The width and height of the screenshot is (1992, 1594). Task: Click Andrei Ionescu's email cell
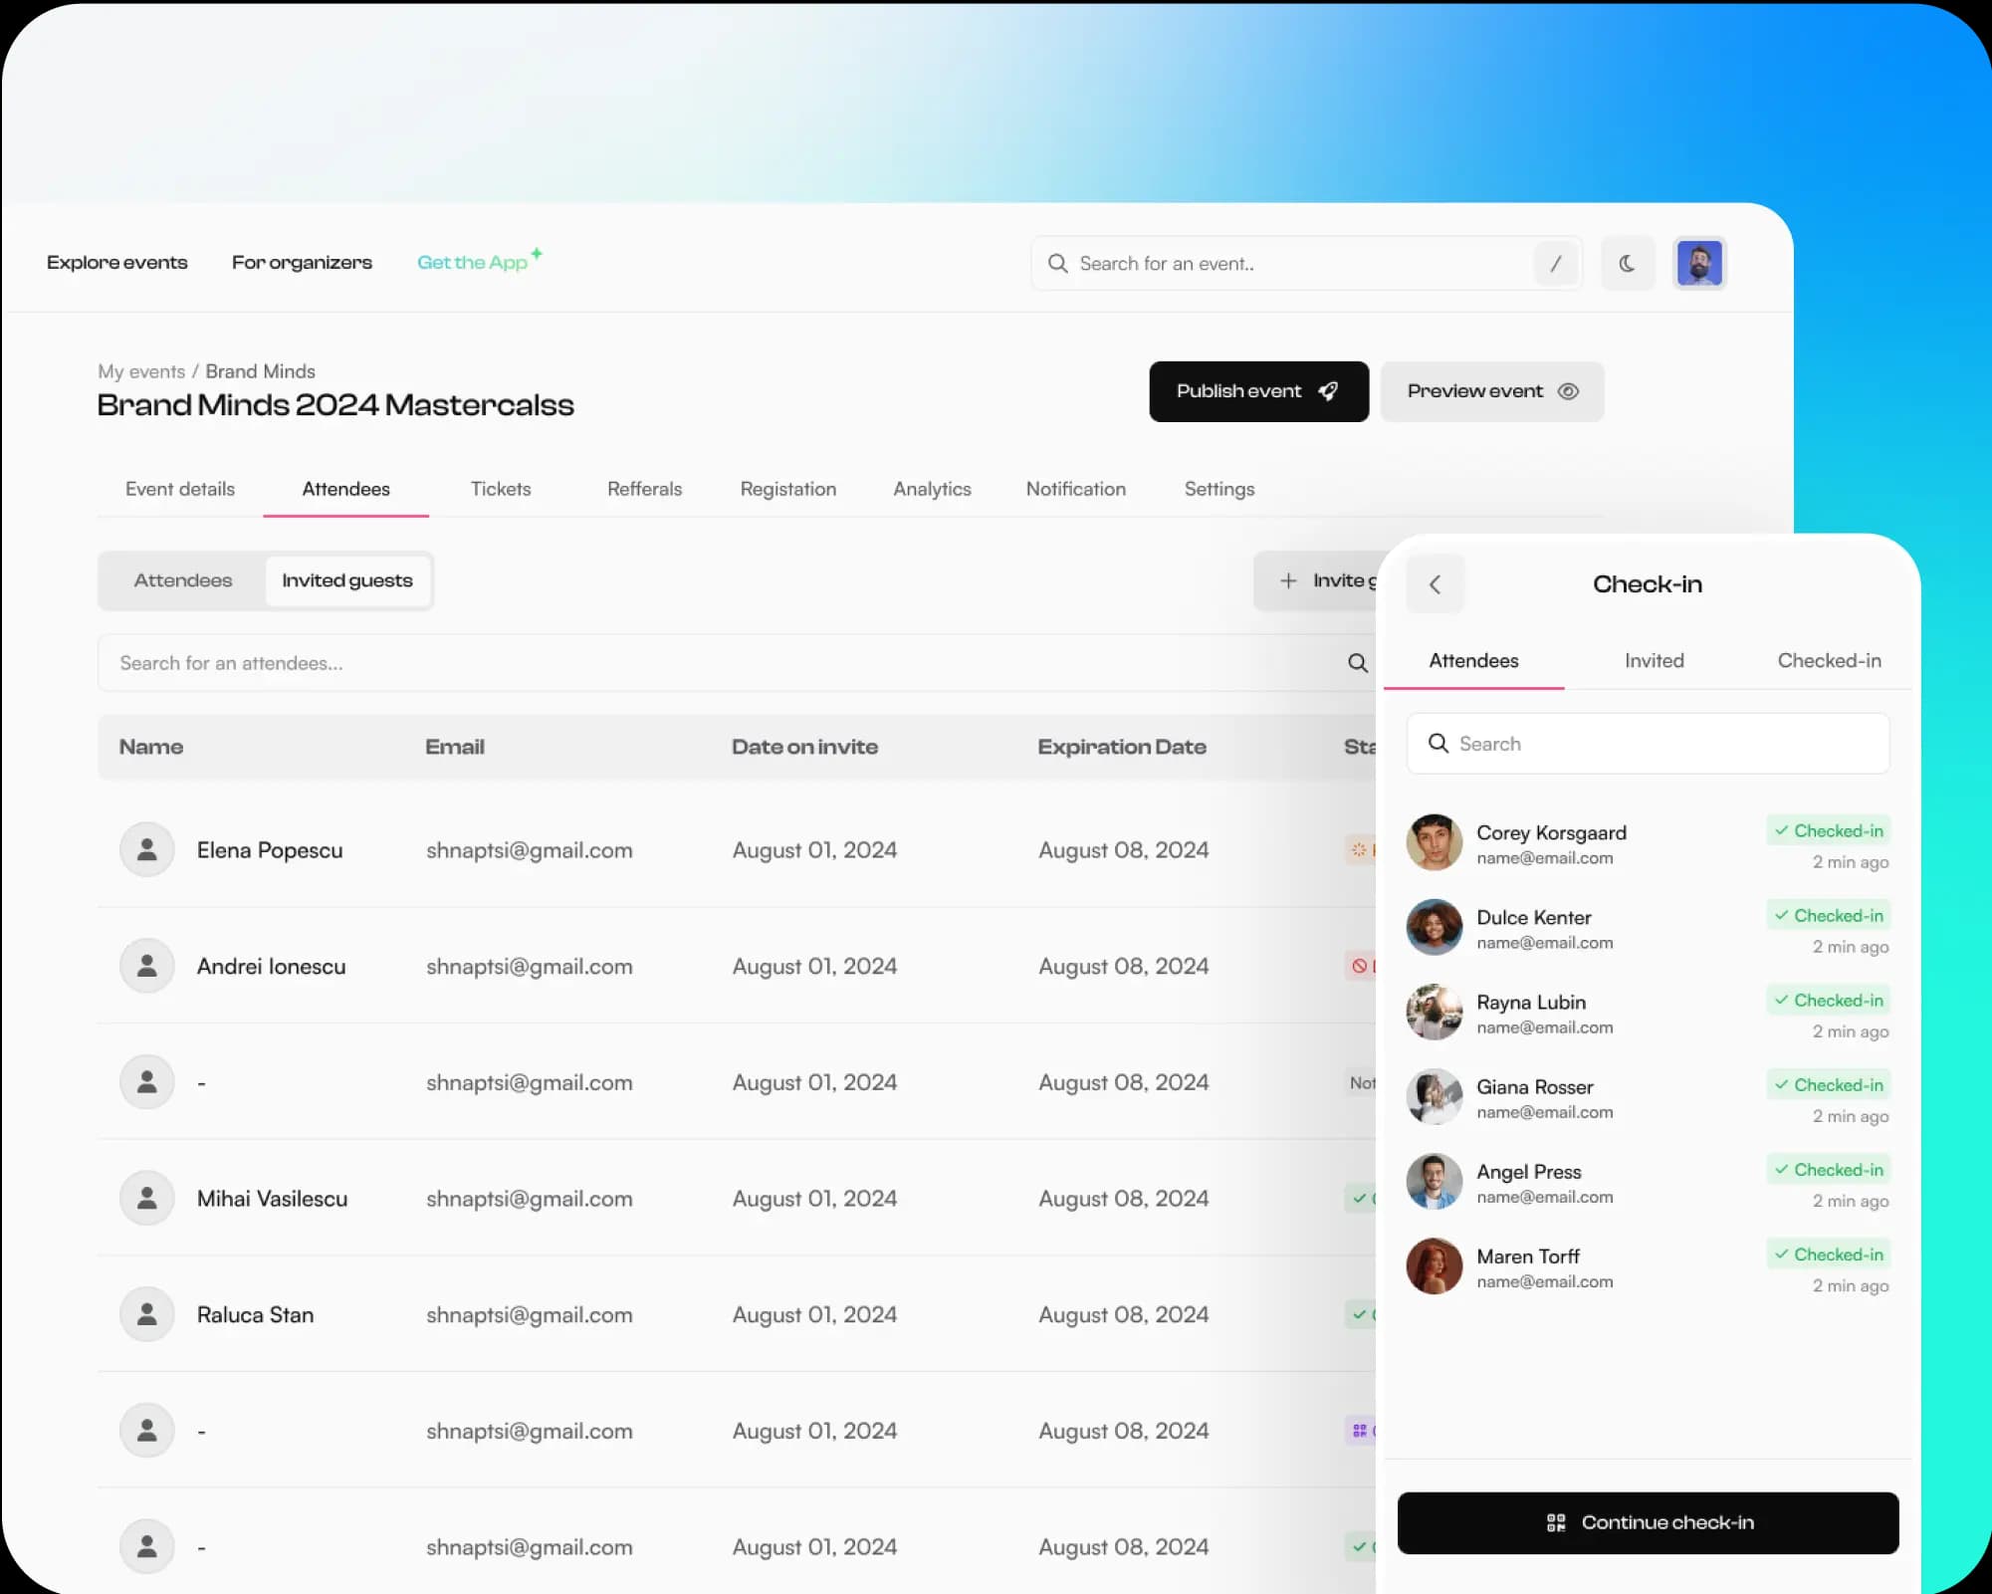tap(530, 967)
